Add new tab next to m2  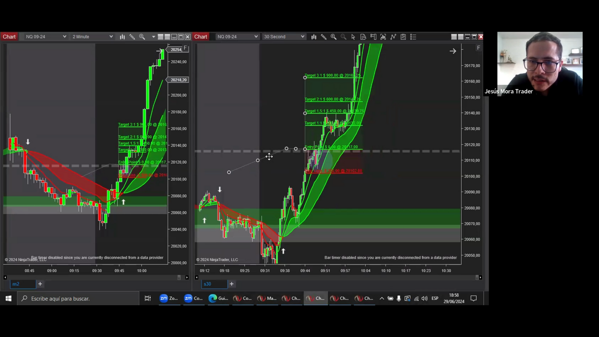coord(40,284)
